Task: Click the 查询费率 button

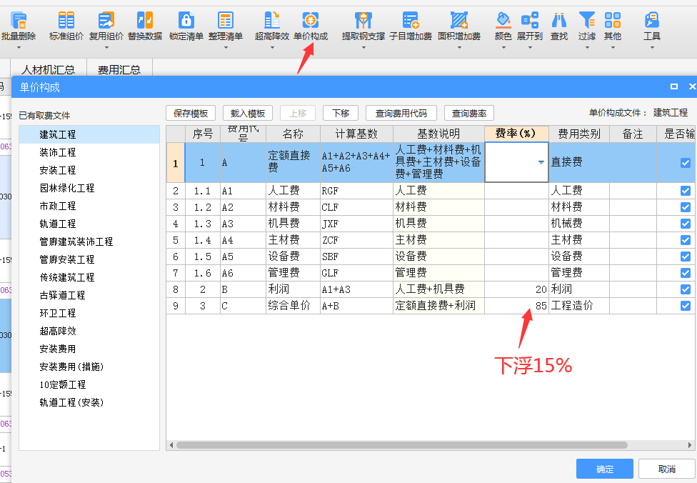Action: [x=469, y=114]
